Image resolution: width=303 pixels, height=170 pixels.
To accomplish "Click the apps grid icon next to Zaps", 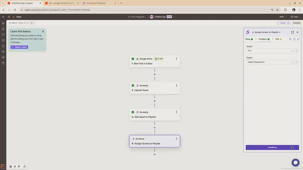I will 9,17.
